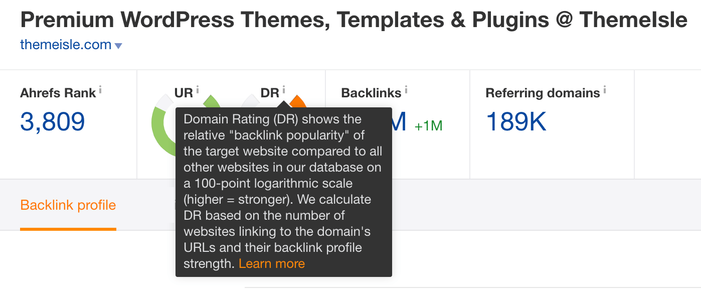Open the themeisle.com domain dropdown arrow
The width and height of the screenshot is (701, 296).
(x=119, y=45)
